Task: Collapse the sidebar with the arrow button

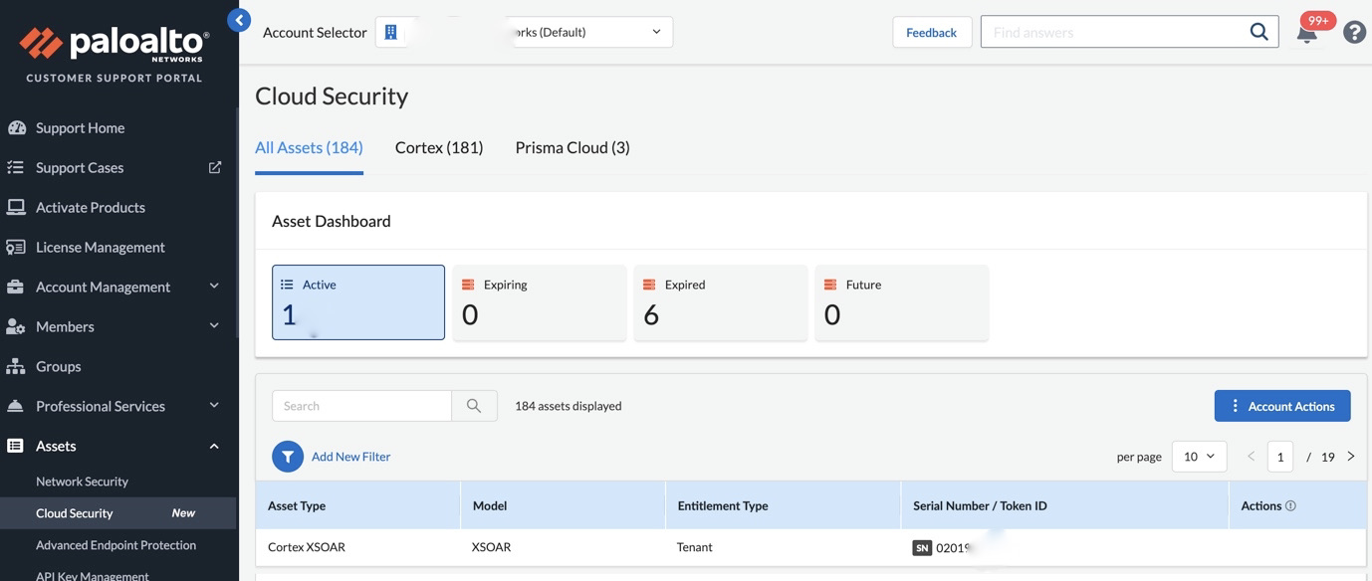Action: pyautogui.click(x=239, y=20)
